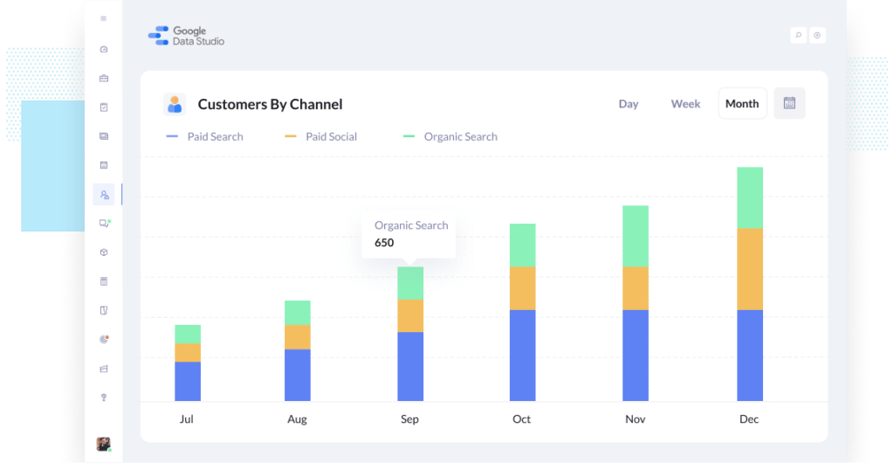
Task: Toggle the Organic Search legend series
Action: tap(450, 137)
